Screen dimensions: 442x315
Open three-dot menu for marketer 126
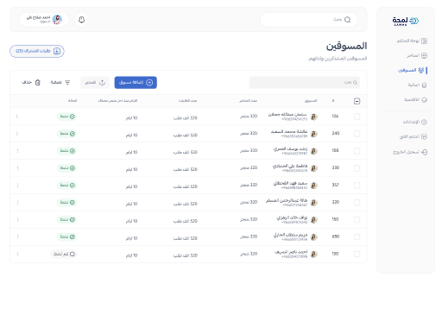coord(17,117)
